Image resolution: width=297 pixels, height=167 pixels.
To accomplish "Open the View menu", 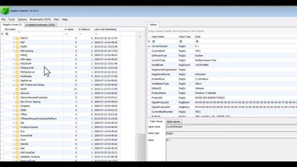I will [56, 19].
